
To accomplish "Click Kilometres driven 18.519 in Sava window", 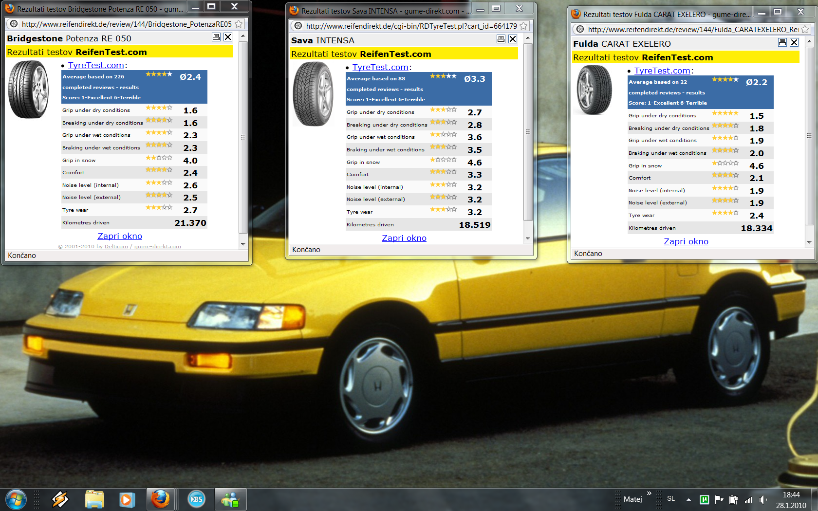I will click(419, 225).
